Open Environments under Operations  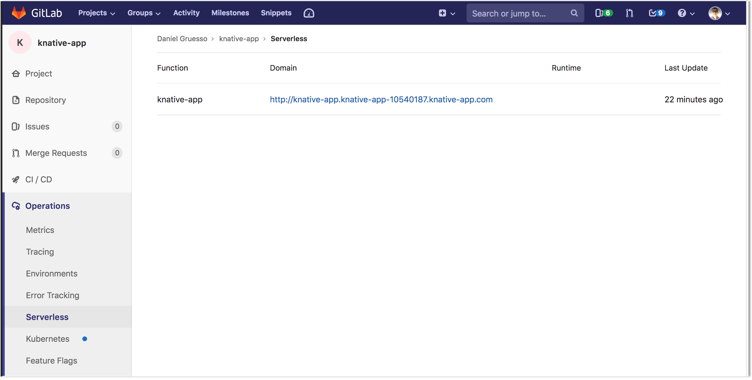pyautogui.click(x=51, y=274)
